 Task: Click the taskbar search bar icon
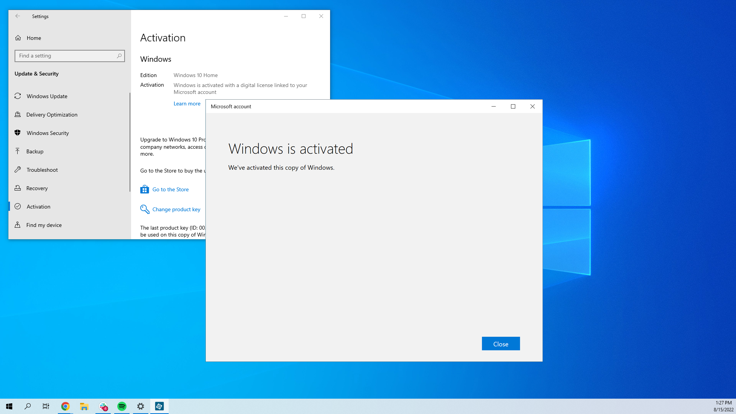tap(28, 406)
